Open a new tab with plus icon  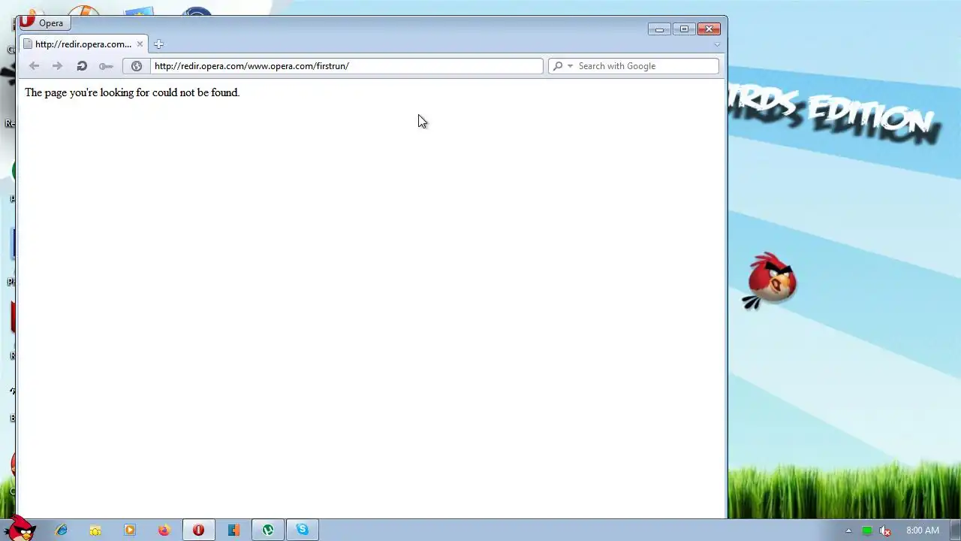(x=158, y=44)
